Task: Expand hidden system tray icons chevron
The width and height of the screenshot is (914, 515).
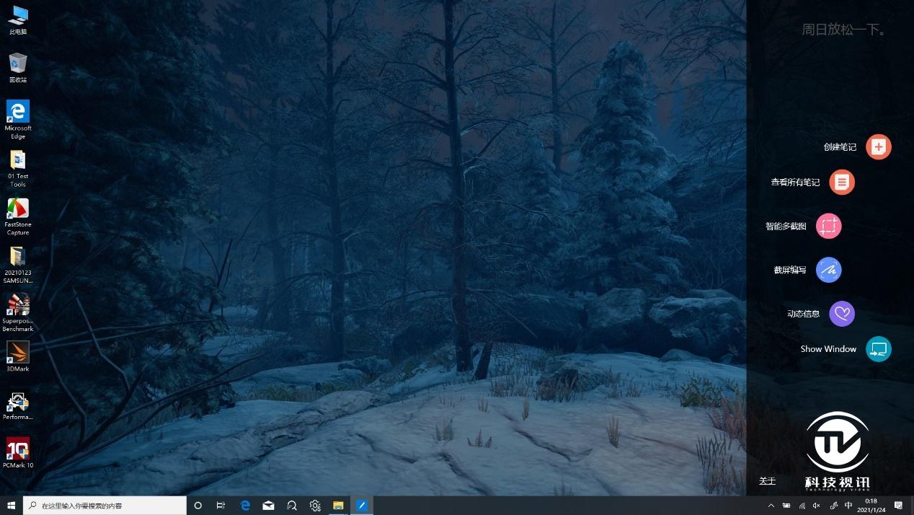Action: pyautogui.click(x=771, y=506)
